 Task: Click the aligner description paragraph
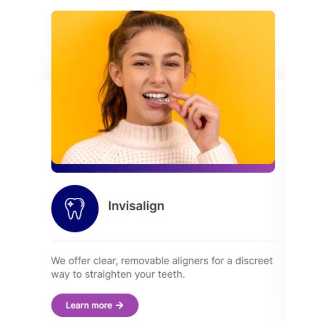click(x=162, y=267)
